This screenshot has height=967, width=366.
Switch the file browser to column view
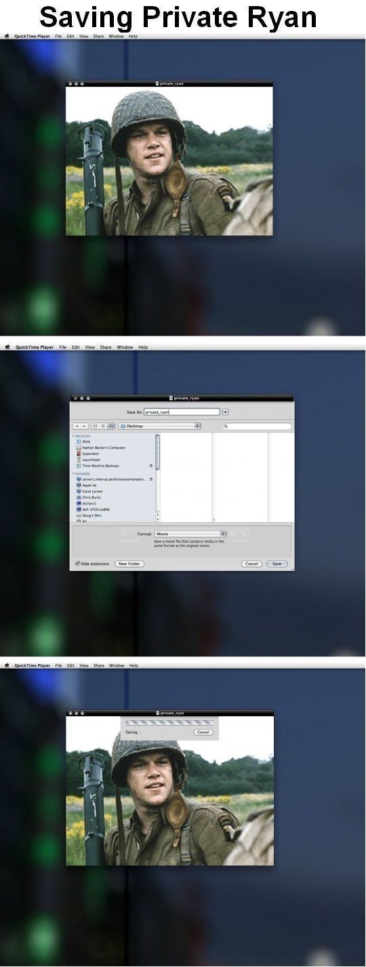(x=111, y=426)
